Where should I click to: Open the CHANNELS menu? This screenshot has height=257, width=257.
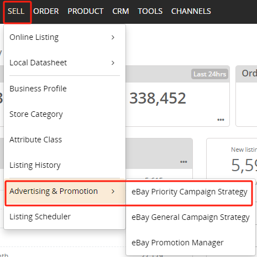191,11
